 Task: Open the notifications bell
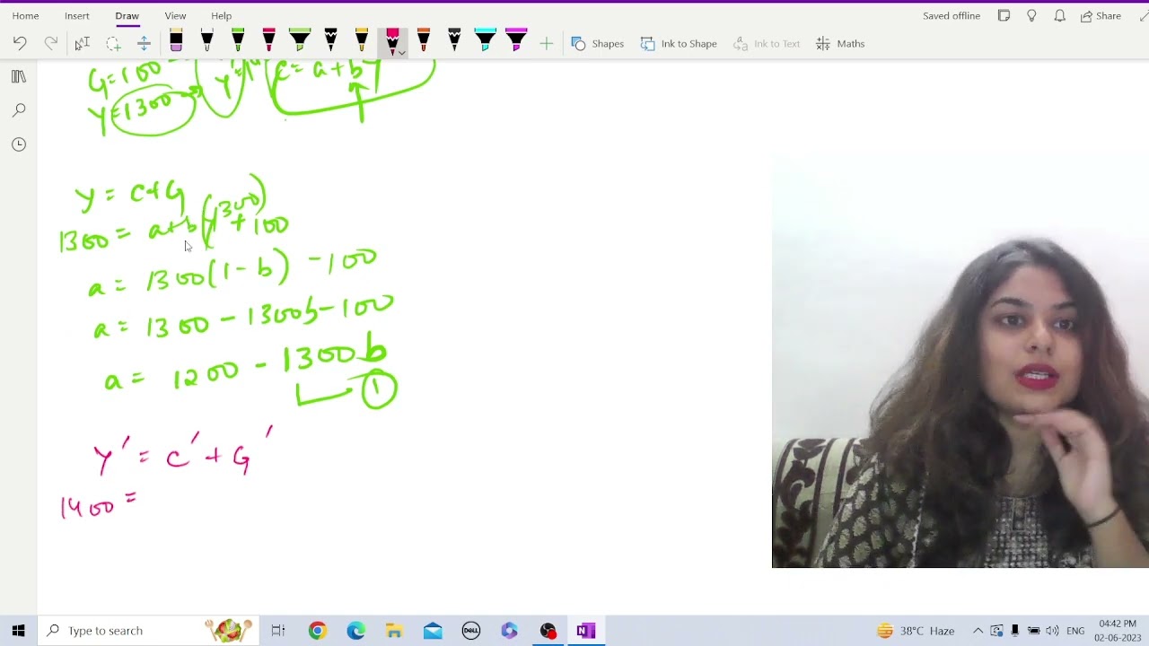(1060, 15)
